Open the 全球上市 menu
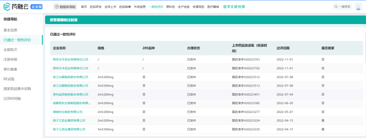The height and width of the screenshot is (138, 366). pyautogui.click(x=110, y=7)
